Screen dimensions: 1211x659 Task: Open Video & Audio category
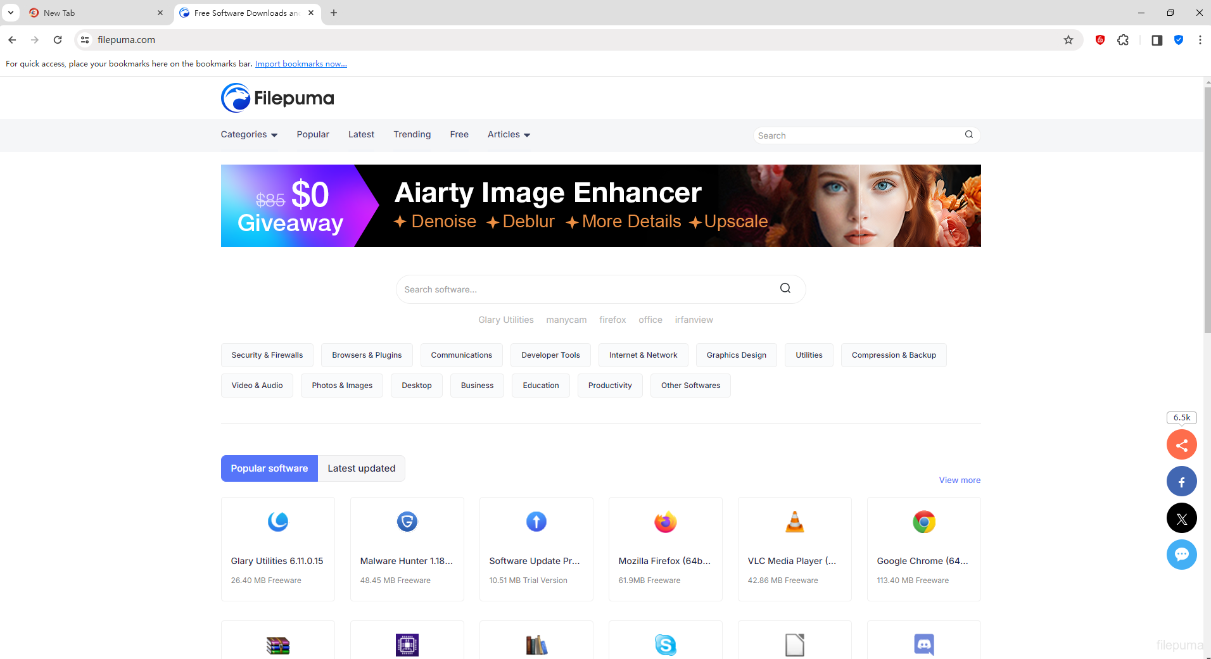(x=257, y=386)
